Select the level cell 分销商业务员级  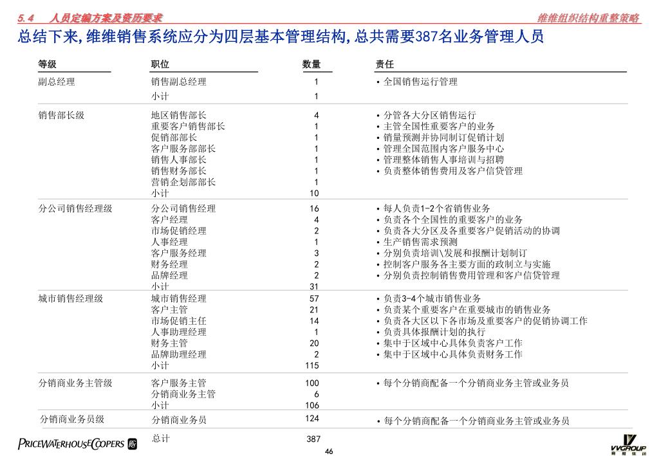[72, 419]
